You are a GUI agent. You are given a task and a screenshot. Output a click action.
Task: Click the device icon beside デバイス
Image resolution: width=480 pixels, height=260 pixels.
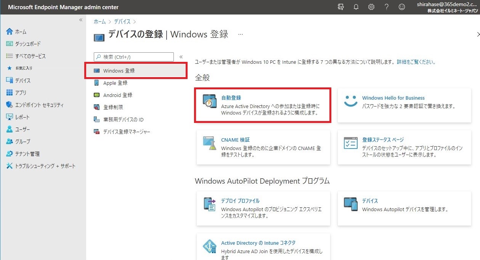coord(10,81)
